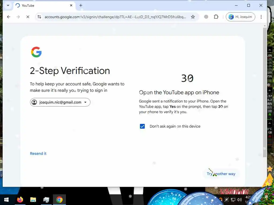The width and height of the screenshot is (274, 205).
Task: Click the Resend it link
Action: click(x=38, y=153)
